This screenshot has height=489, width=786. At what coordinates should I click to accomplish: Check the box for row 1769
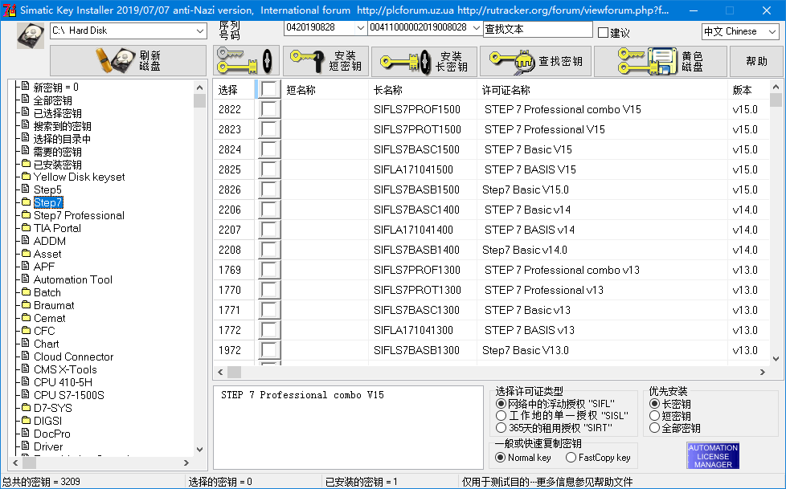[268, 270]
